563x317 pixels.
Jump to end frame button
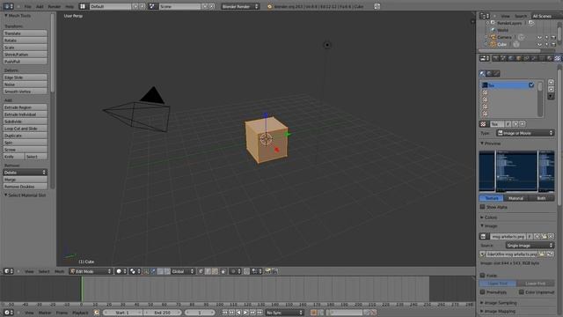point(260,313)
